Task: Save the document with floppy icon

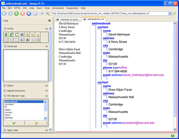Action: tap(35, 14)
